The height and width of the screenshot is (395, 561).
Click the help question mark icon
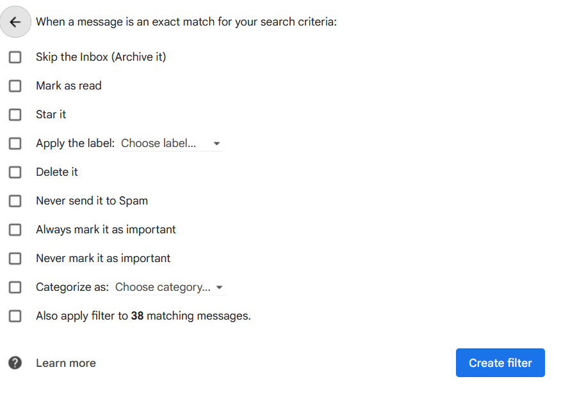point(15,363)
